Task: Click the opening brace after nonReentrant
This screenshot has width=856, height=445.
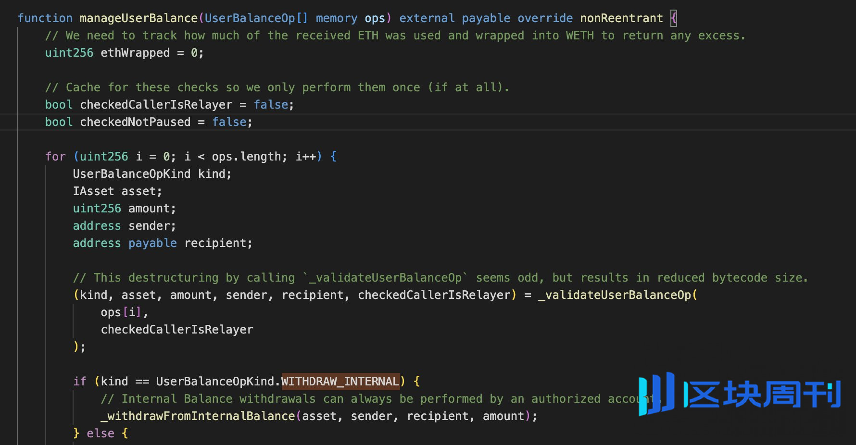Action: pyautogui.click(x=674, y=18)
